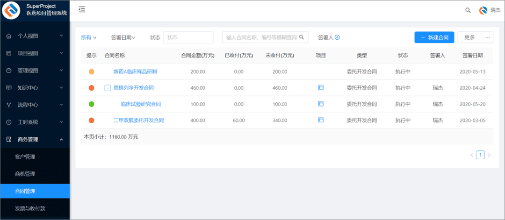Click the green status dot for 临床试验研究合同
Screen dimensions: 505x220
92,104
